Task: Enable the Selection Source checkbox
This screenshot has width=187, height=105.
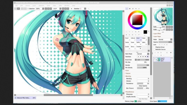Action: coord(154,49)
